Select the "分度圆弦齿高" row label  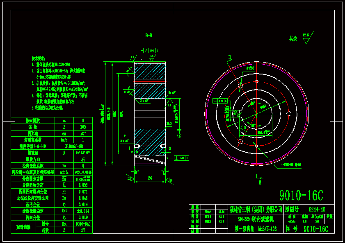pos(33,185)
